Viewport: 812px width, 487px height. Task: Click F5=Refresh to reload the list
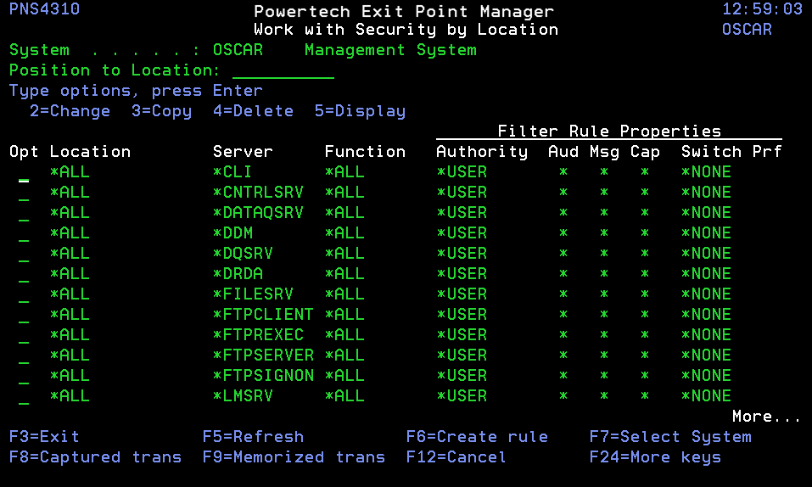253,437
